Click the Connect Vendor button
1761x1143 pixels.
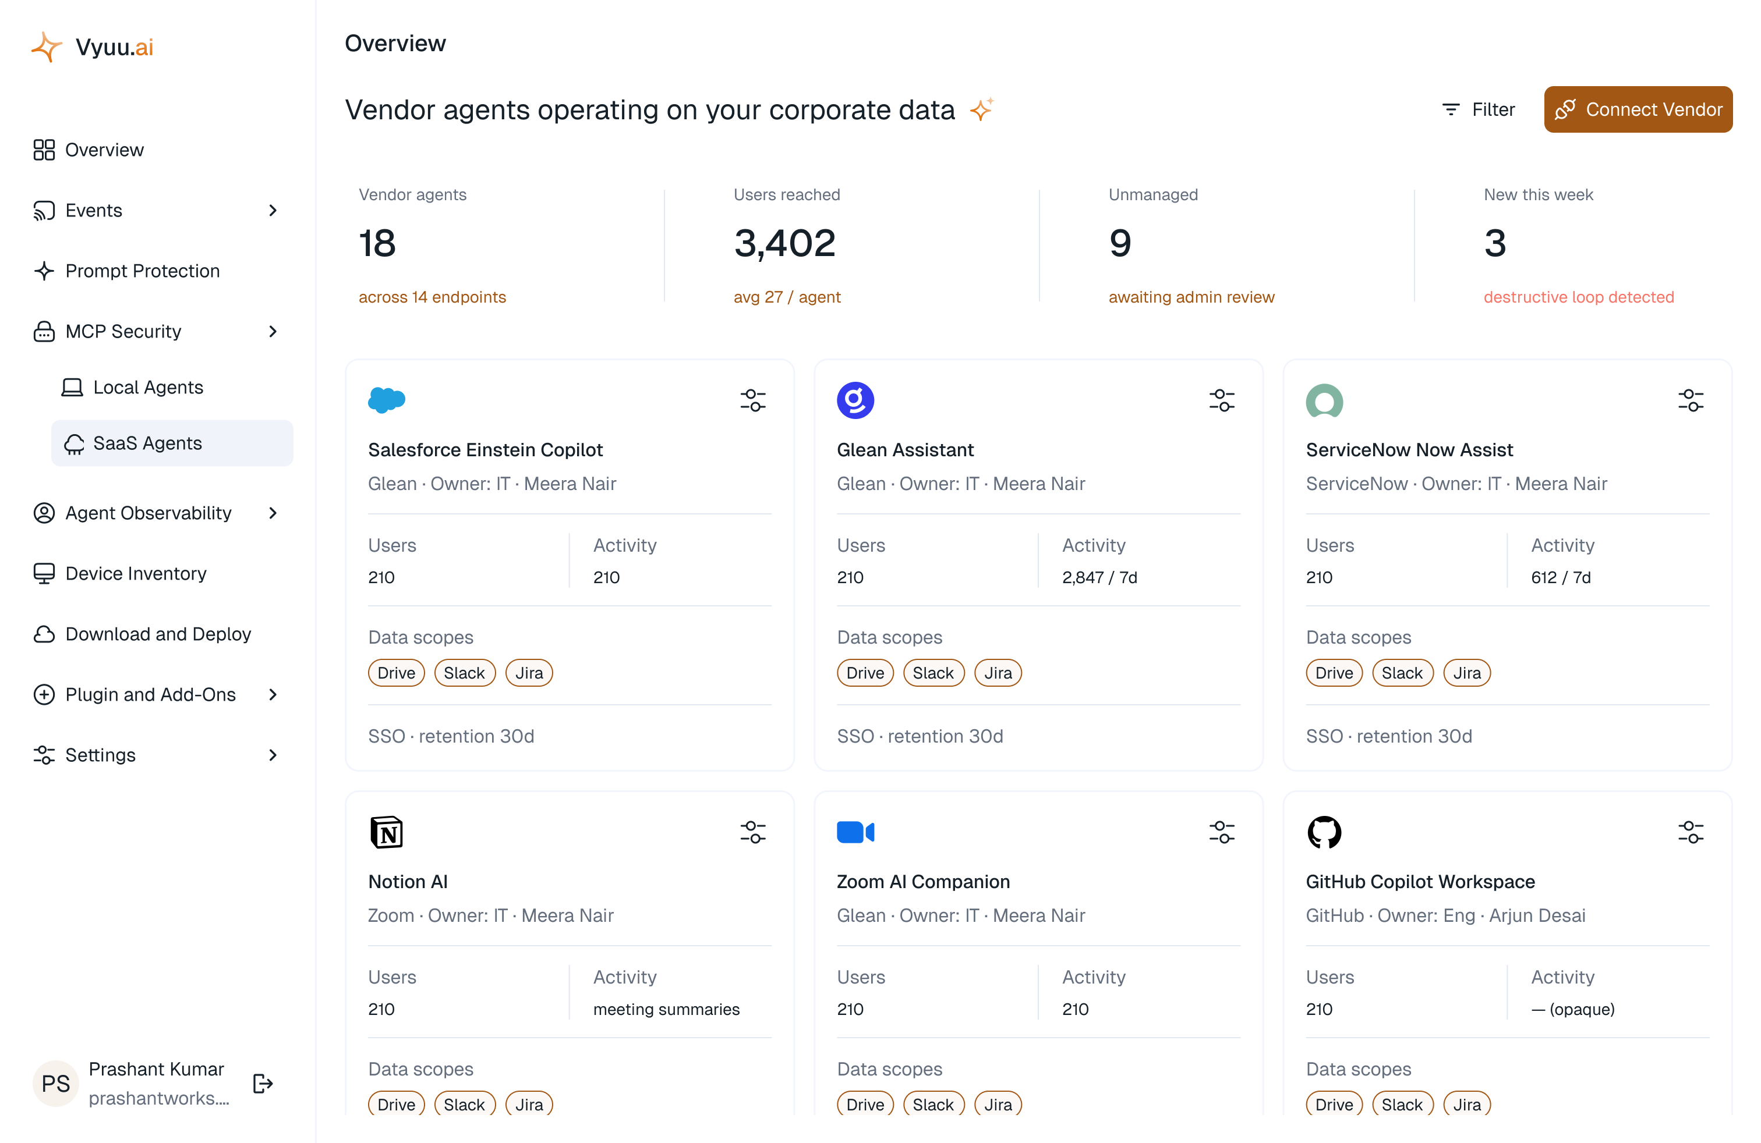pyautogui.click(x=1638, y=109)
